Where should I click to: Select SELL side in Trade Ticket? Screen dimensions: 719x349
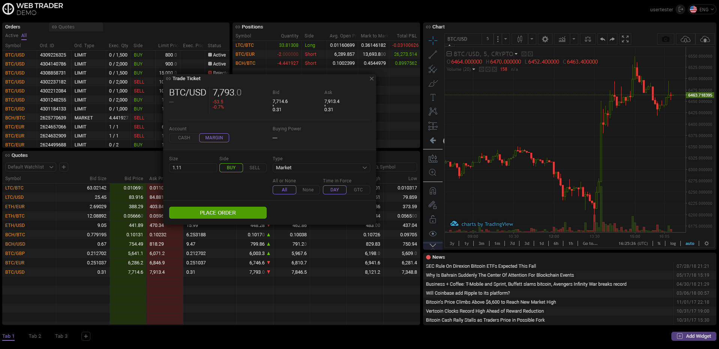255,168
